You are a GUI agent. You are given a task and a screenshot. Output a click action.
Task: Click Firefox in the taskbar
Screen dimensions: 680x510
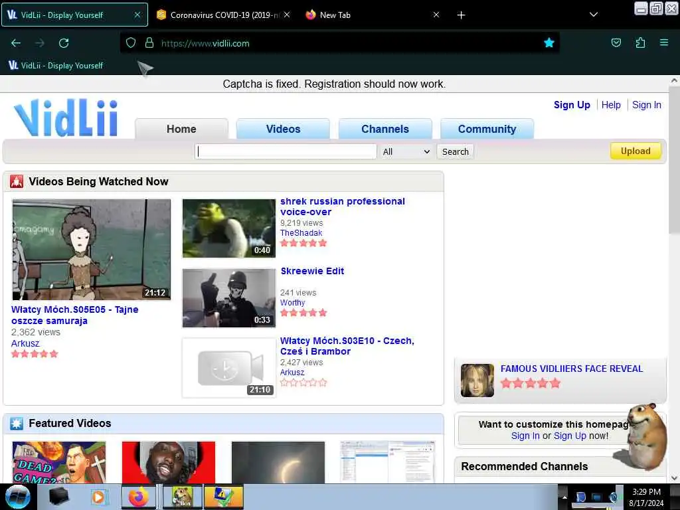139,497
